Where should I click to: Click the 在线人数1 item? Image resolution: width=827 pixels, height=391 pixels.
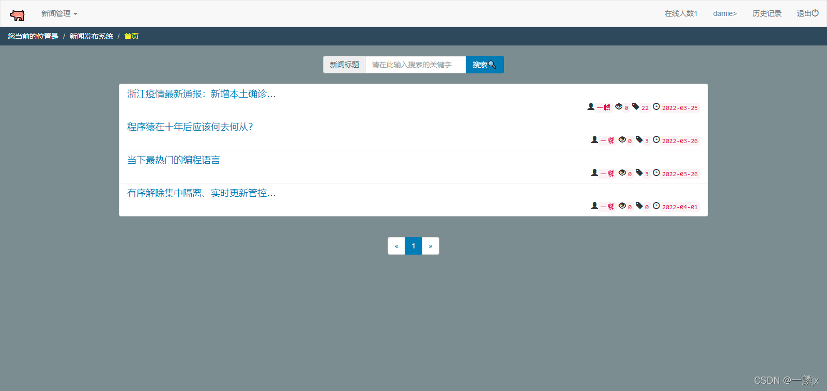click(681, 13)
